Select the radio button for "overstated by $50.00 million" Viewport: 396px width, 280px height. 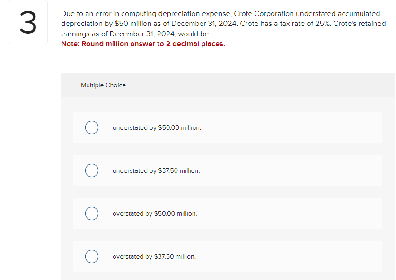coord(92,213)
